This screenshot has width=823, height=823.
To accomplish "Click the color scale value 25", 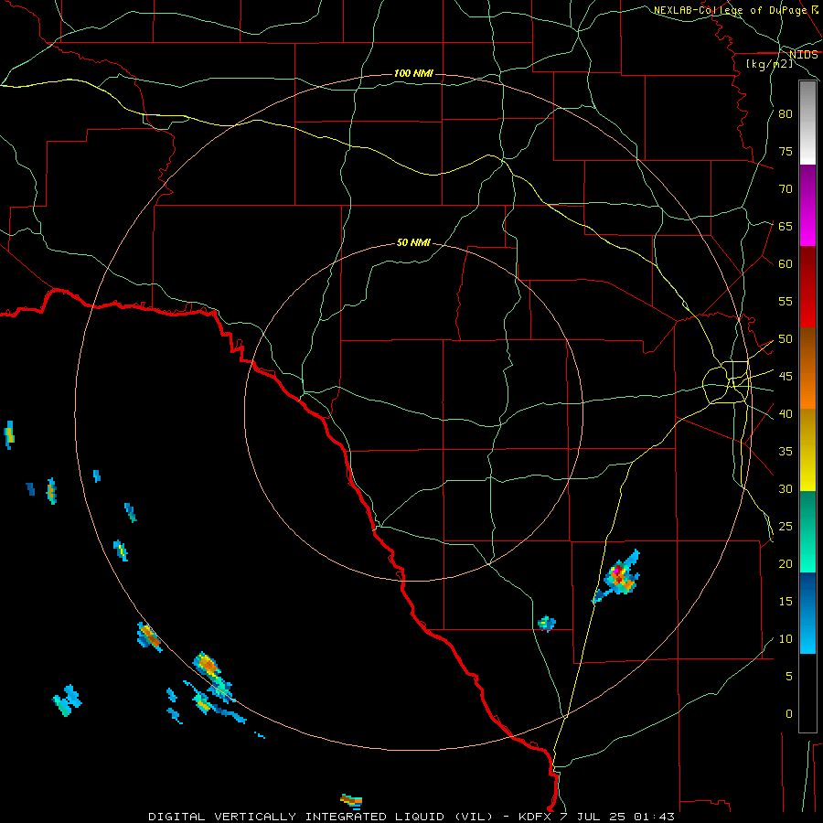I will tap(786, 527).
